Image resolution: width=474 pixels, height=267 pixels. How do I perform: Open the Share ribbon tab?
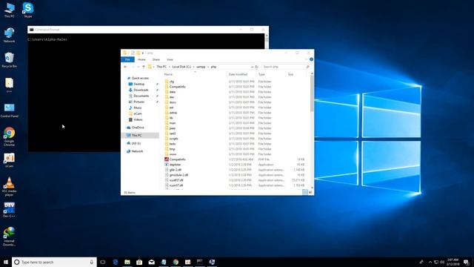coord(156,59)
